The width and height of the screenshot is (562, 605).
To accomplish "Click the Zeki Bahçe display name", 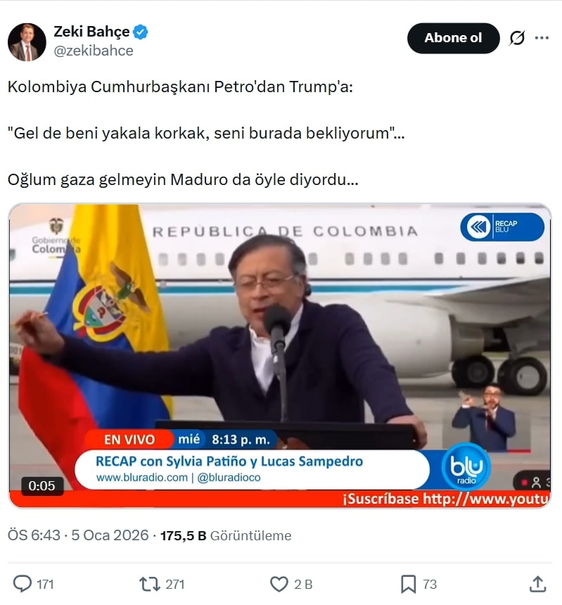I will (x=92, y=32).
